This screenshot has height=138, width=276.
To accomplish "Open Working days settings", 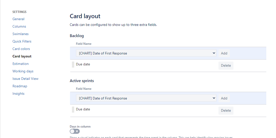I will coord(23,71).
